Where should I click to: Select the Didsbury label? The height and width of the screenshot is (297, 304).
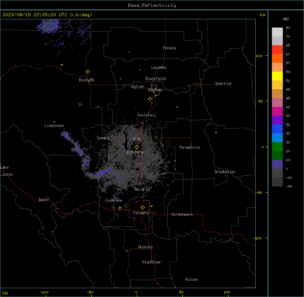point(135,152)
